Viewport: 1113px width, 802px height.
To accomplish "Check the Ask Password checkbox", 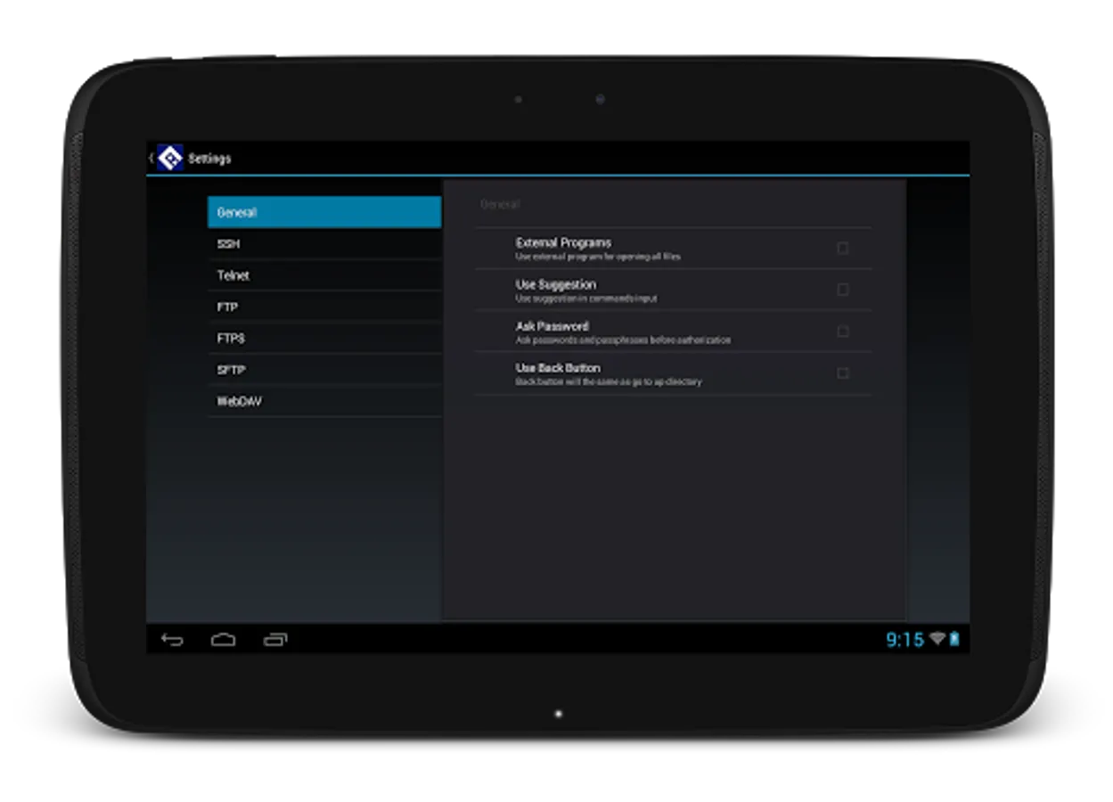I will (x=842, y=331).
